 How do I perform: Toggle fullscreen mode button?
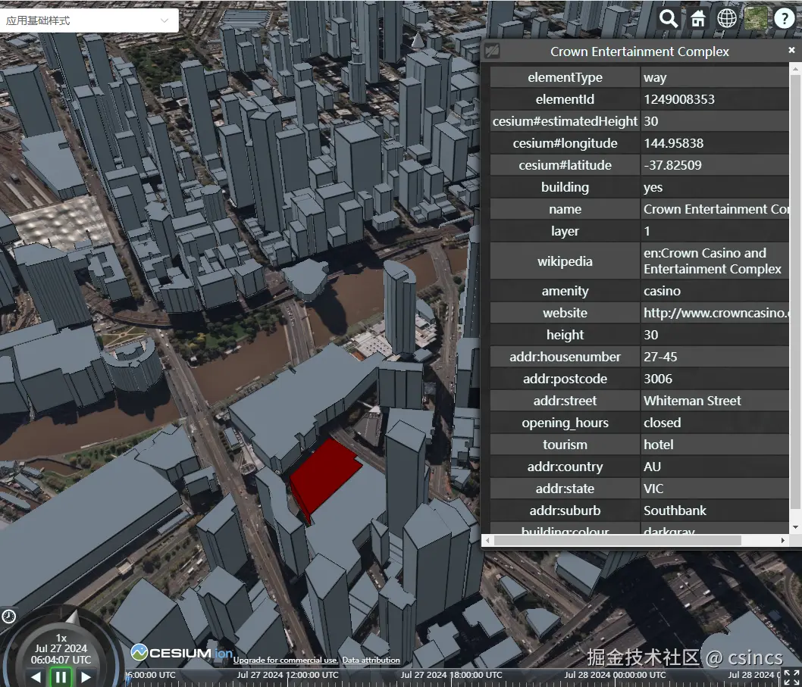[792, 676]
